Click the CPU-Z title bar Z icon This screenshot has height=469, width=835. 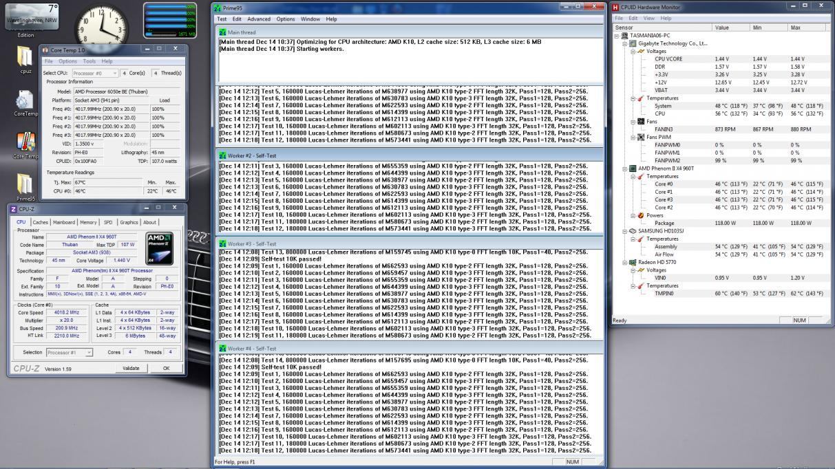click(14, 208)
